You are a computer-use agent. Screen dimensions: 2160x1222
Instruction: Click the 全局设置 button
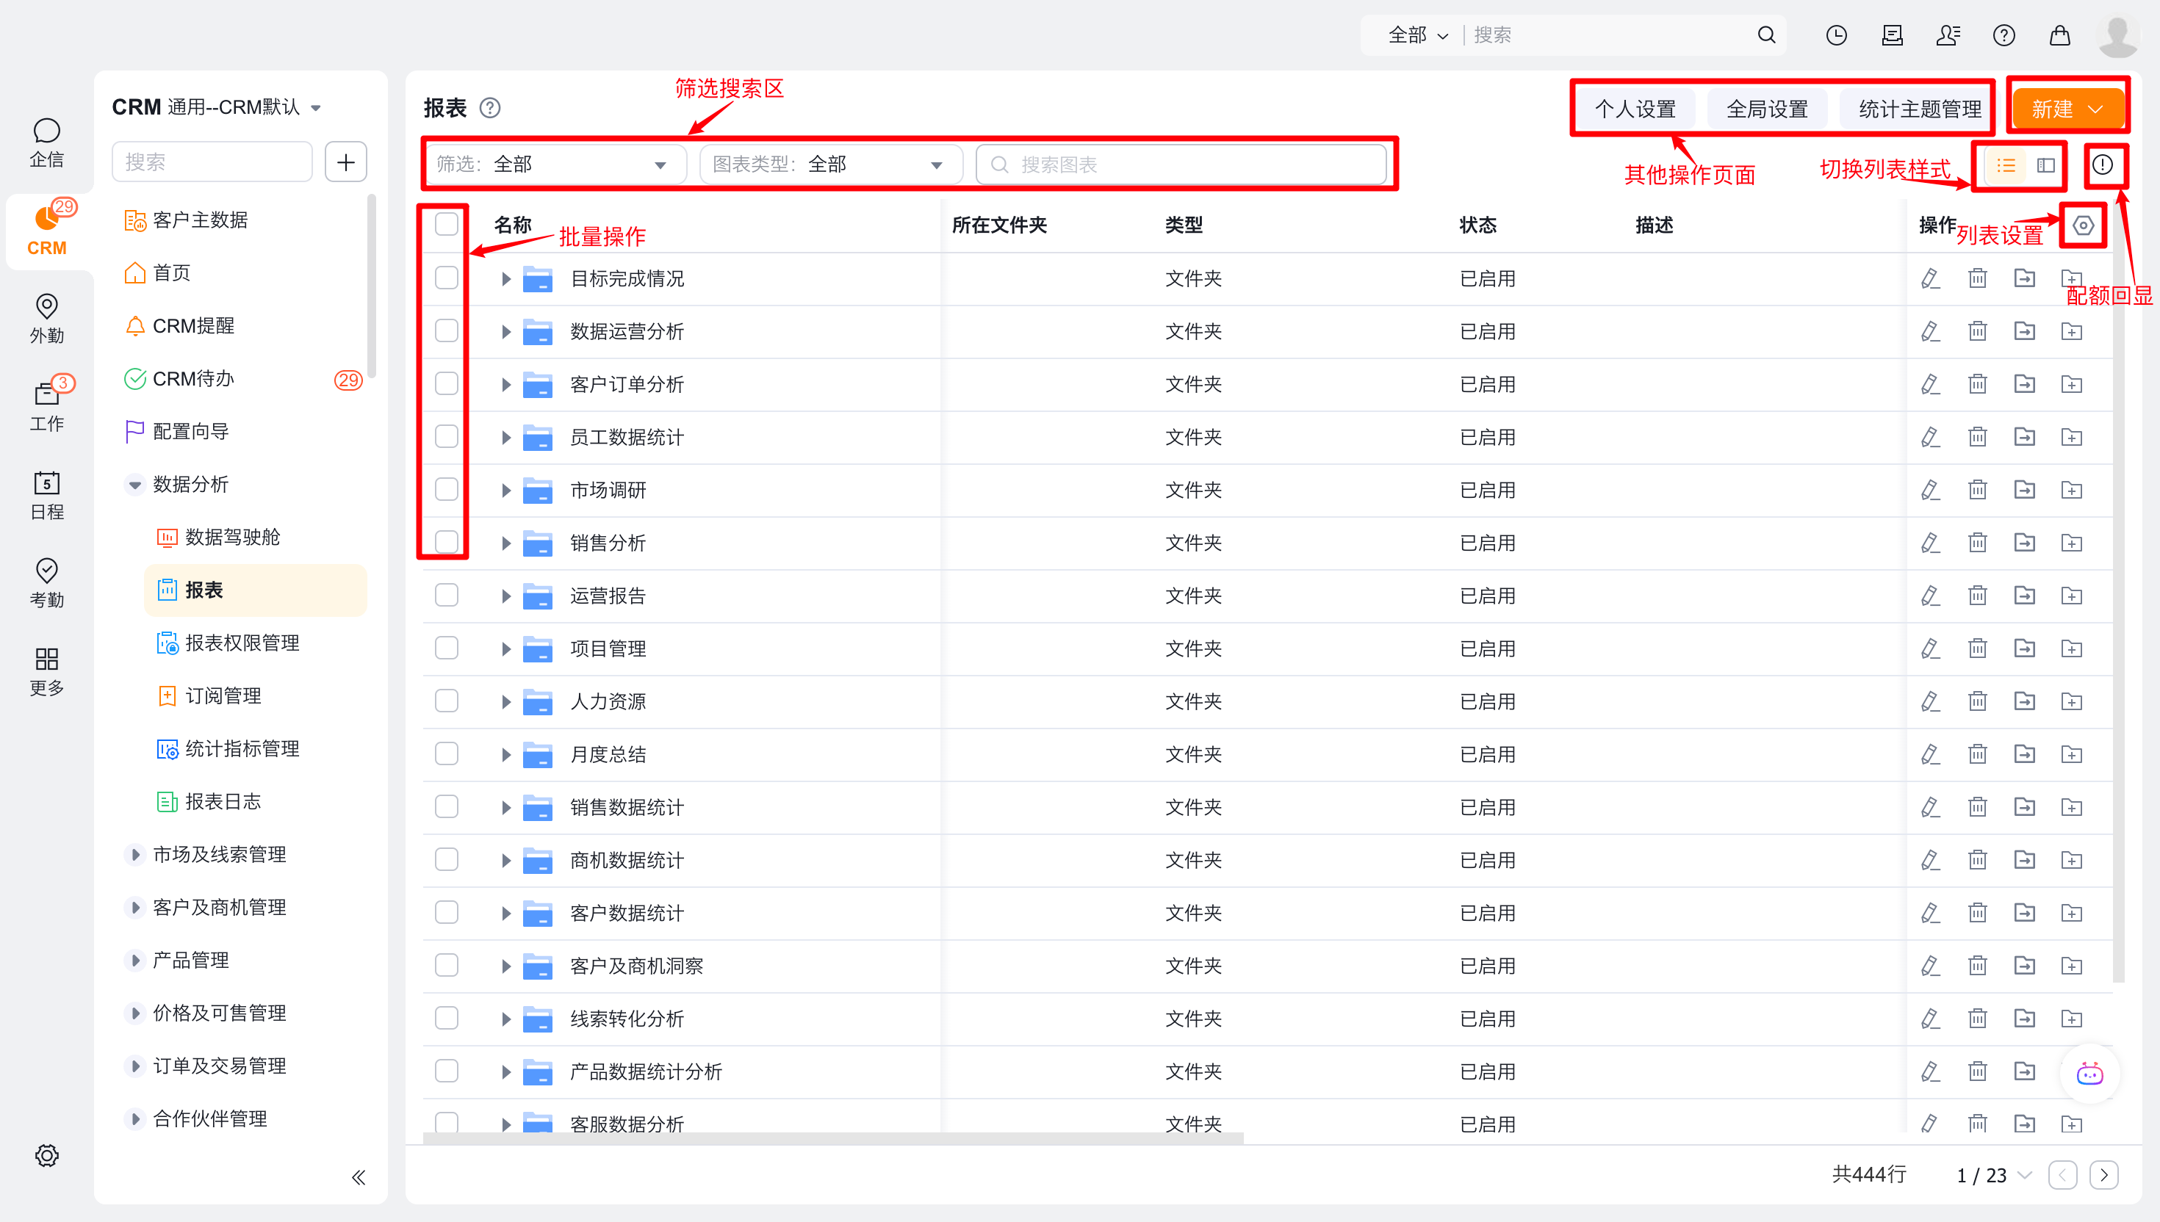[1766, 109]
